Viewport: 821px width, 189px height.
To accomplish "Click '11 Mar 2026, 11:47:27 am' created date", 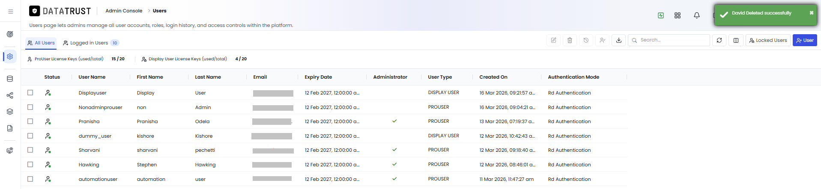I will [506, 179].
